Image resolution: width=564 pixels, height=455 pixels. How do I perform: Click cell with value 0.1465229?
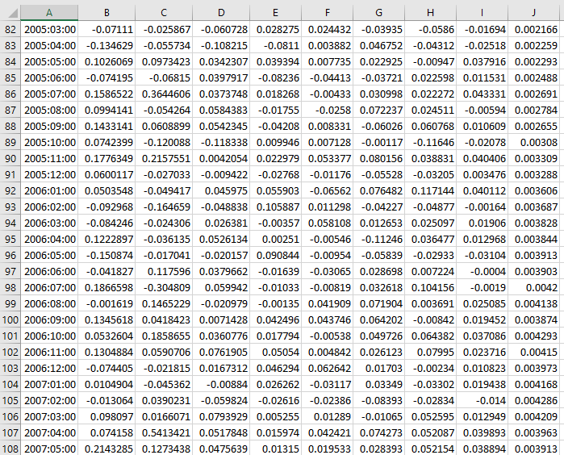tap(164, 304)
